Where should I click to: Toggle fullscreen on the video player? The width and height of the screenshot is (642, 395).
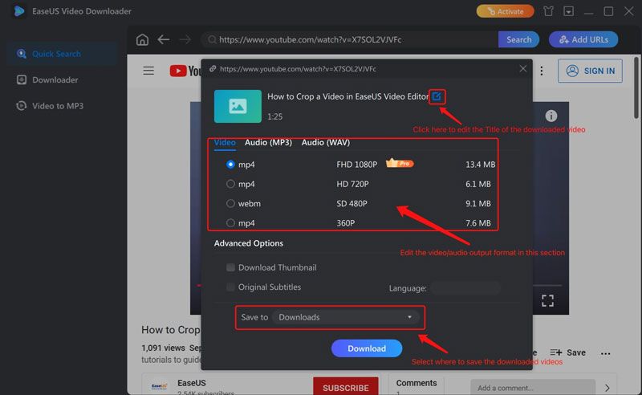(547, 301)
